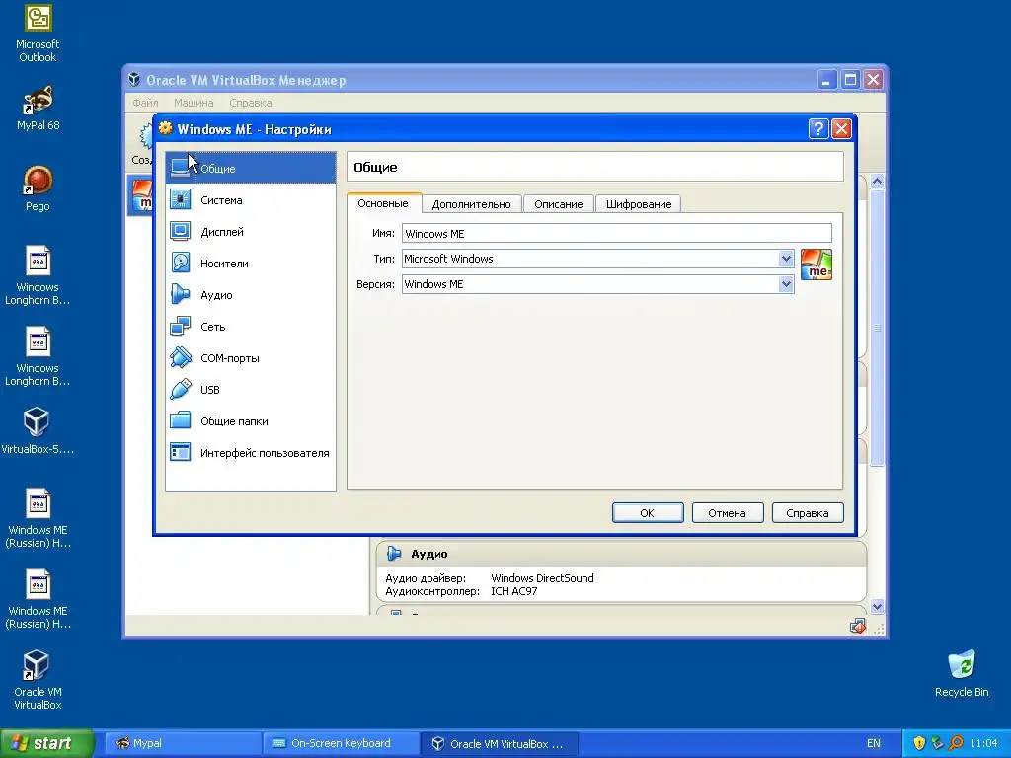The width and height of the screenshot is (1011, 758).
Task: Click the taskbar clock showing 11:04
Action: pos(983,743)
